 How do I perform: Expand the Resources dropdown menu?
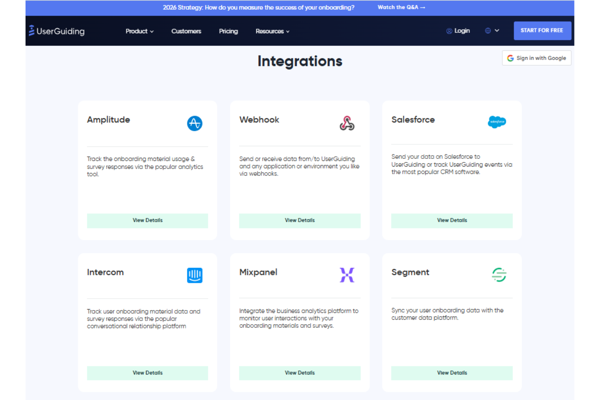click(272, 31)
